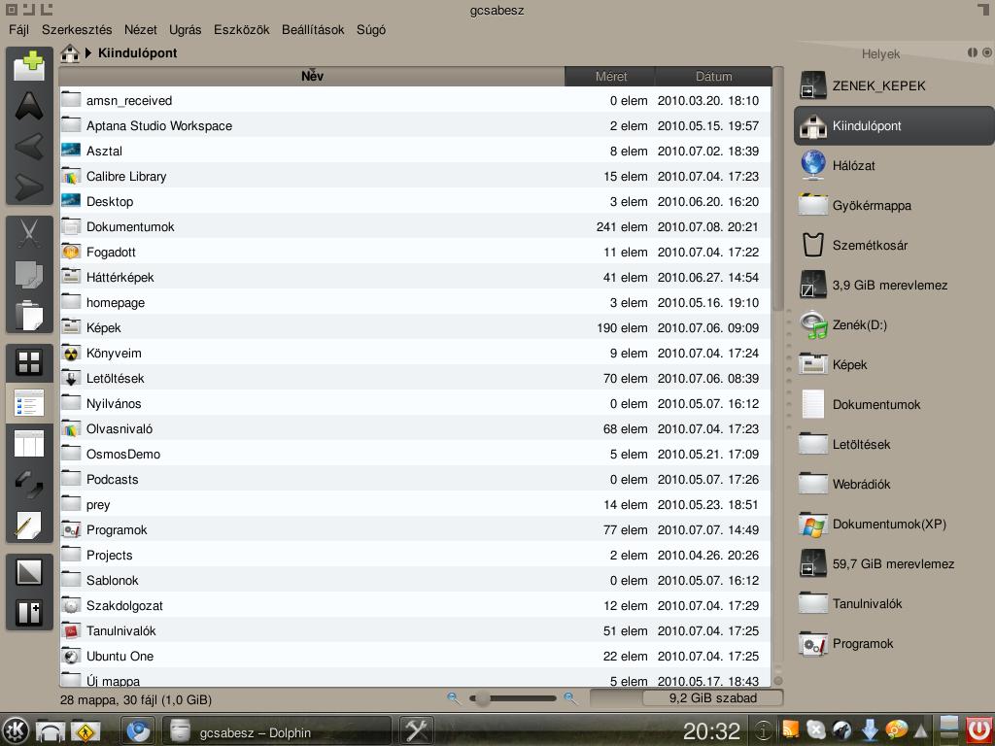Switch to Columns view mode
The image size is (995, 746).
click(29, 443)
